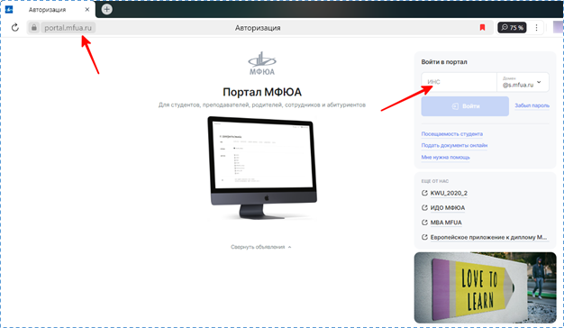564x328 pixels.
Task: Open the 75 % zoom indicator
Action: (x=512, y=27)
